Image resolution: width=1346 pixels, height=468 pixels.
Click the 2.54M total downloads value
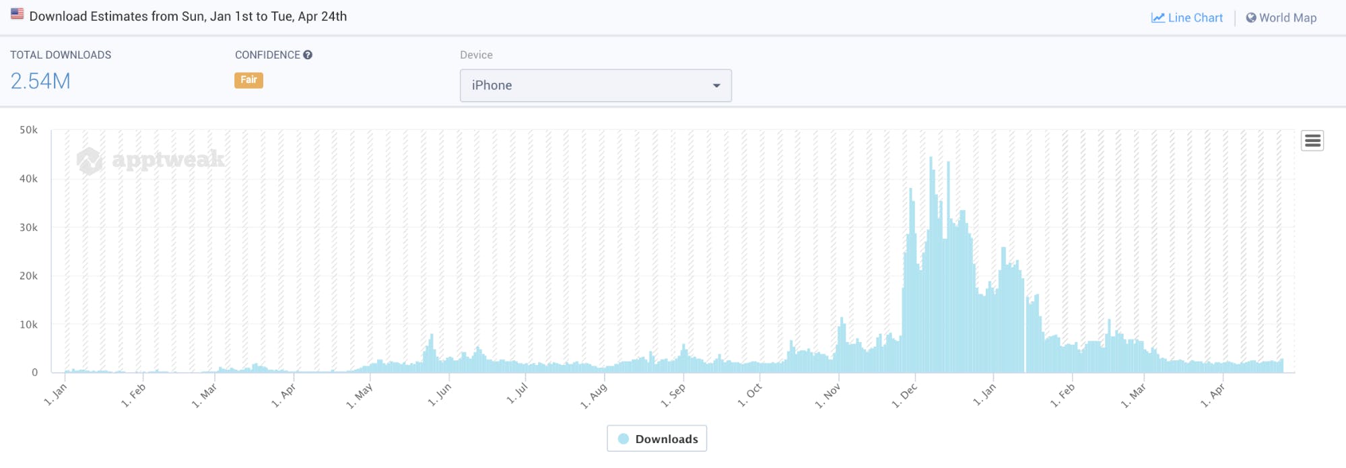coord(40,81)
